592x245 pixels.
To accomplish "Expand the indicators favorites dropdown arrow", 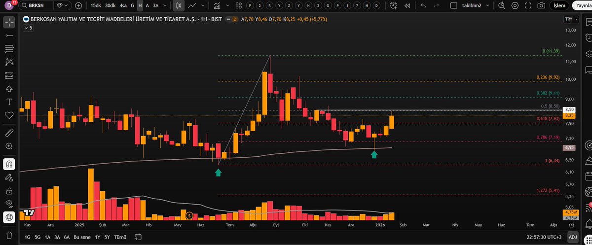I will (x=227, y=5).
